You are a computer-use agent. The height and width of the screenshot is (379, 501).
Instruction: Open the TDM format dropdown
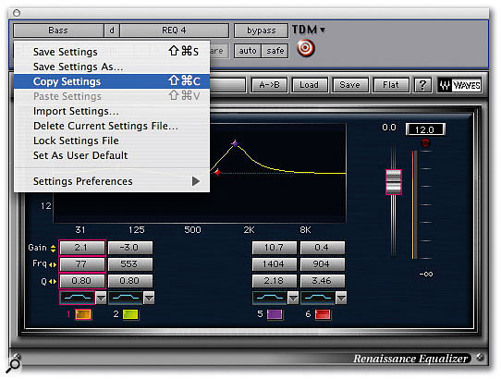(x=309, y=30)
